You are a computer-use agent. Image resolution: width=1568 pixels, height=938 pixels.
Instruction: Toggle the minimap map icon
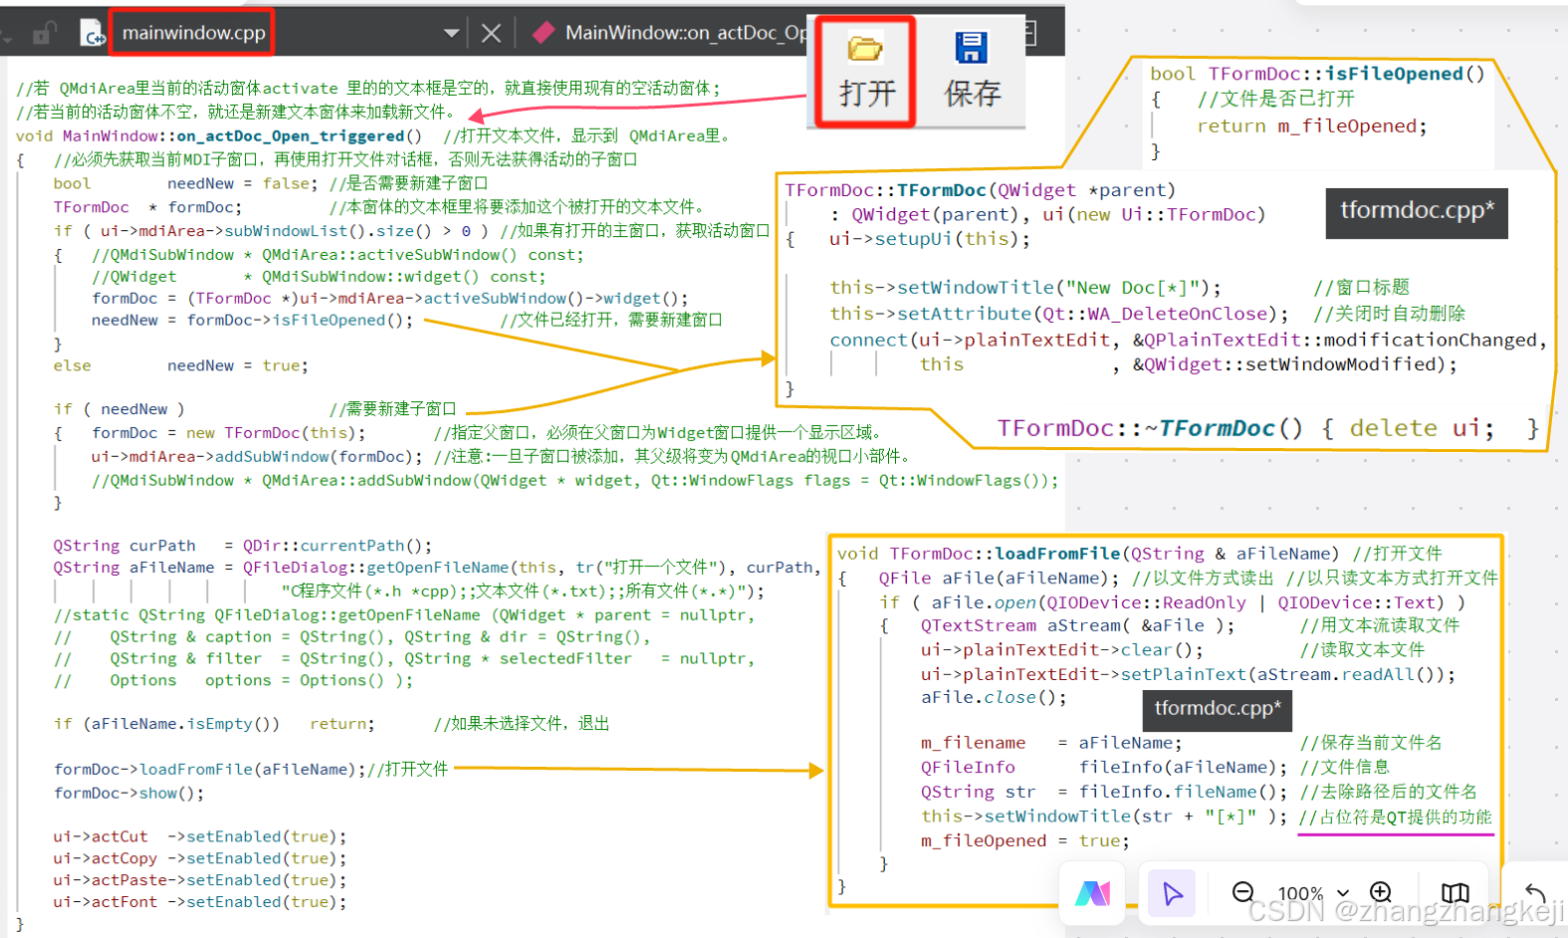pos(1456,893)
